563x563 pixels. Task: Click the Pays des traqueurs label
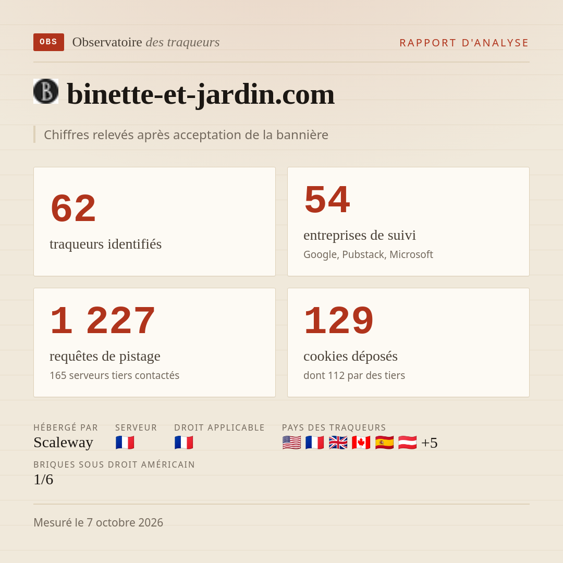point(334,427)
